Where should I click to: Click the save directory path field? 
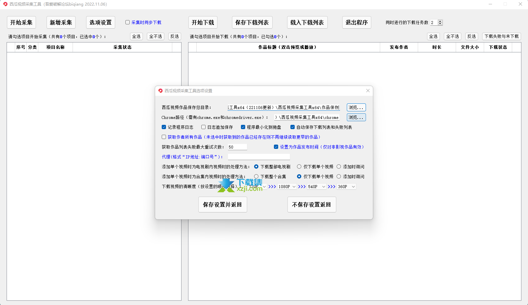point(283,107)
